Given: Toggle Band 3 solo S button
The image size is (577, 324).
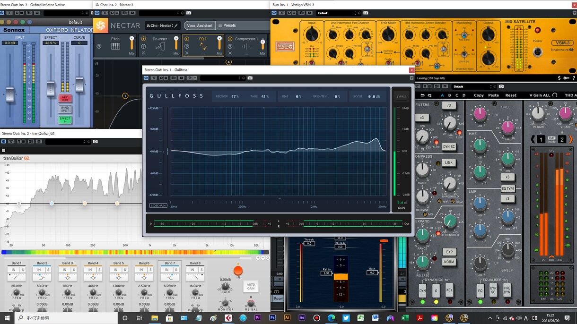Looking at the screenshot, I should pos(74,270).
